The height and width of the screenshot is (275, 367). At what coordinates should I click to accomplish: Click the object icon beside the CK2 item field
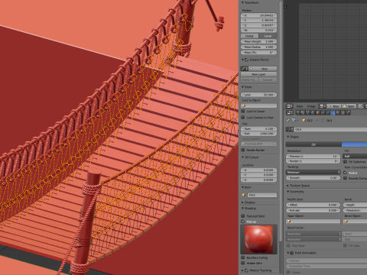click(x=243, y=195)
